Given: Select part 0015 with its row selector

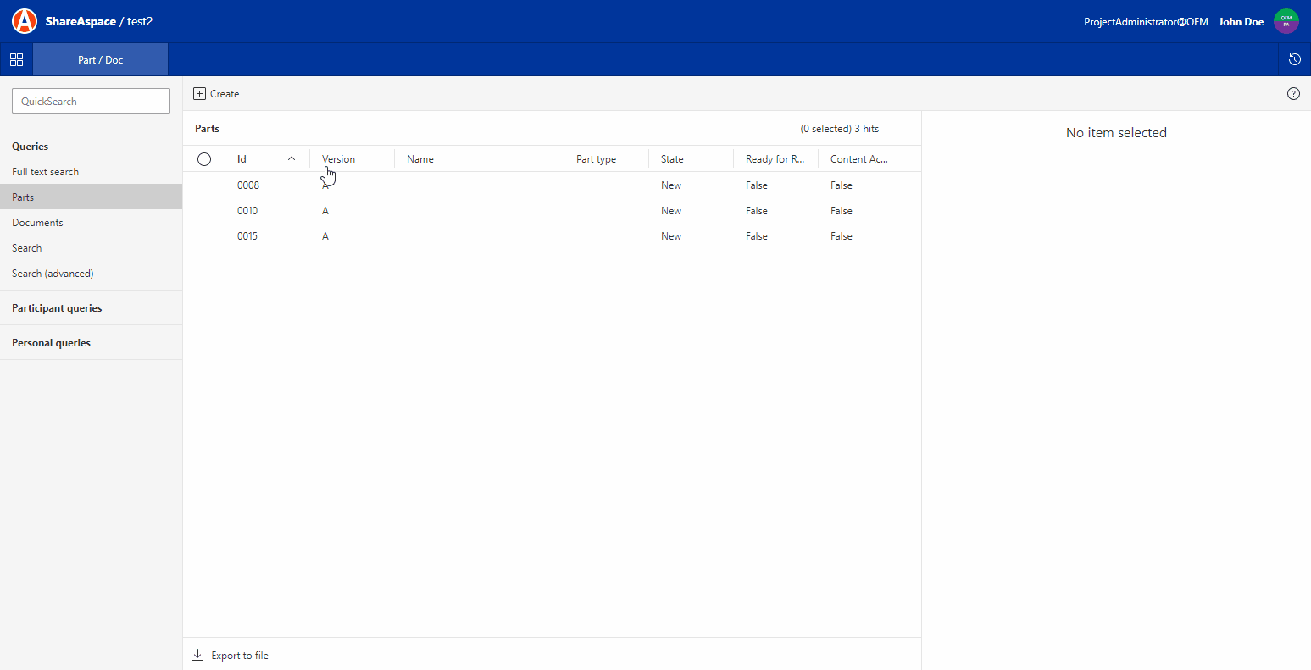Looking at the screenshot, I should 204,235.
